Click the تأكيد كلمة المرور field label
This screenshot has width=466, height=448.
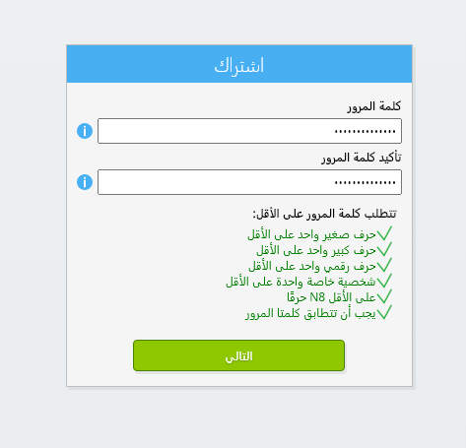point(362,158)
